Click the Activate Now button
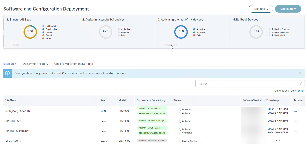 click(170, 45)
